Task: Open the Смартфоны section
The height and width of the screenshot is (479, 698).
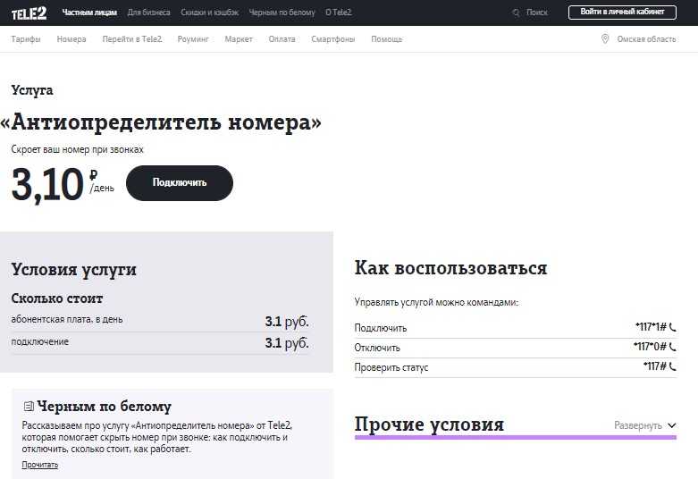Action: tap(333, 39)
